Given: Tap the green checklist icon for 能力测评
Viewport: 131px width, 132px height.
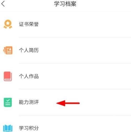Looking at the screenshot, I should pyautogui.click(x=8, y=102).
